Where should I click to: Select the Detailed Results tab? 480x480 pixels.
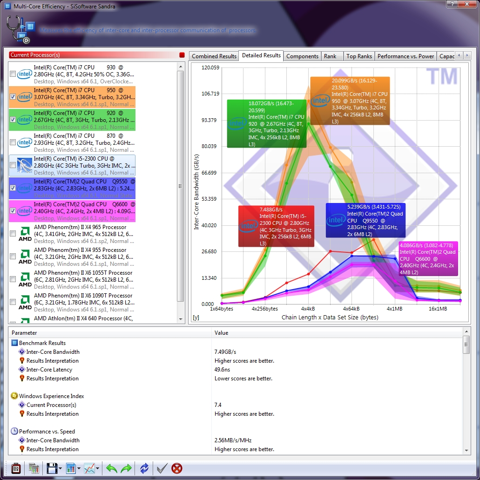coord(261,55)
